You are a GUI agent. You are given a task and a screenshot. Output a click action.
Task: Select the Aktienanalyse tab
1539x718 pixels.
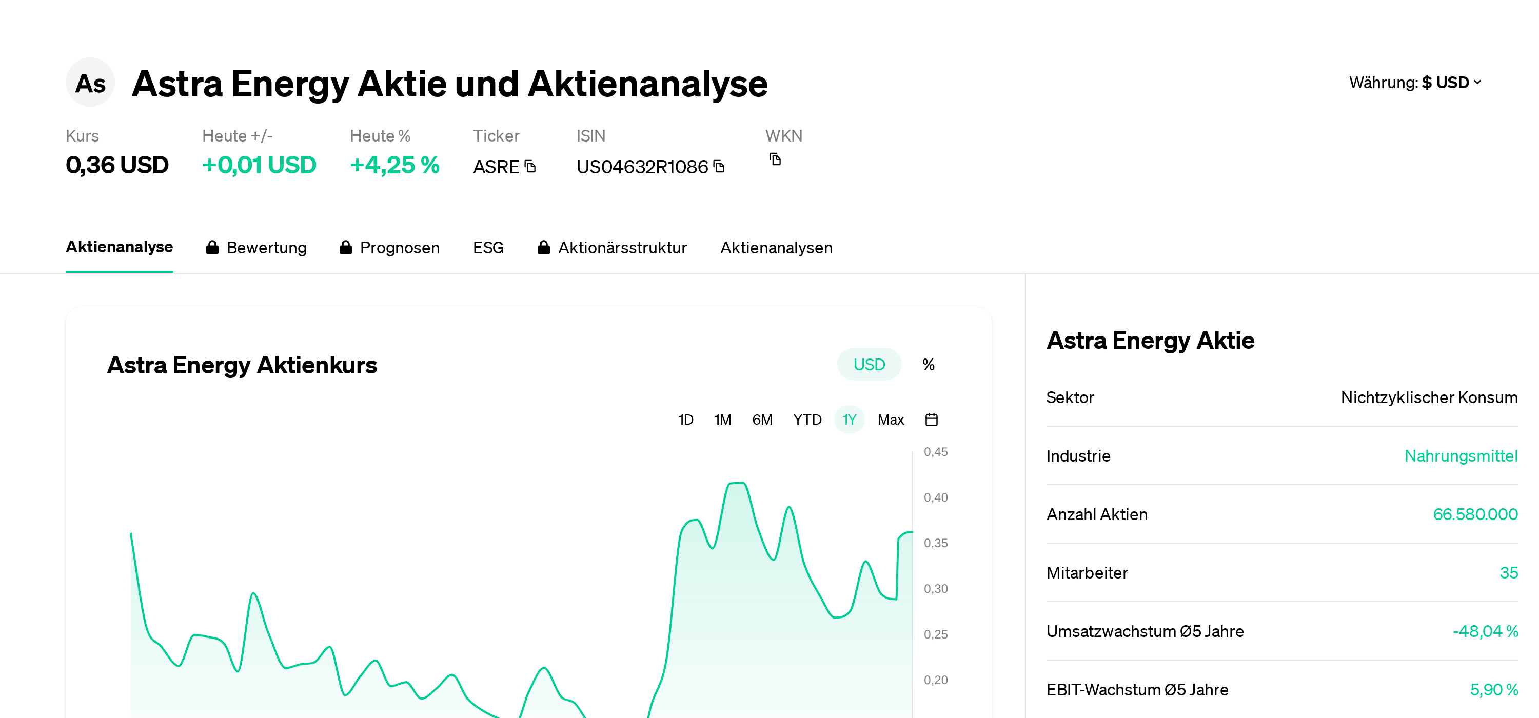tap(120, 247)
